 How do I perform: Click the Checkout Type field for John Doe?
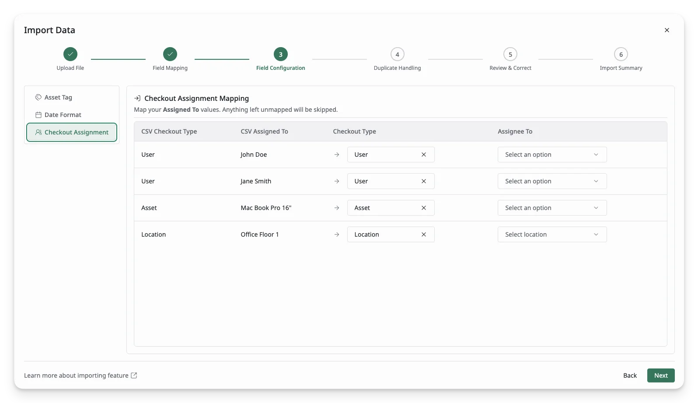391,155
